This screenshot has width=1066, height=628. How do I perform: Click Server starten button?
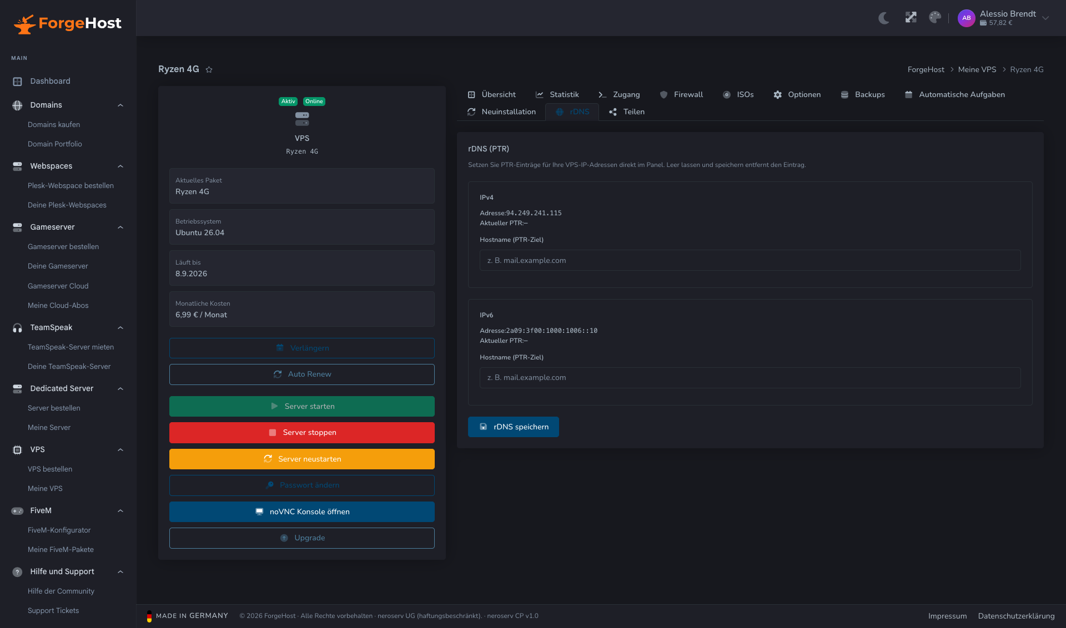click(x=302, y=407)
